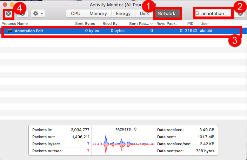
Task: Click the search field containing 'annotation'
Action: pos(215,14)
